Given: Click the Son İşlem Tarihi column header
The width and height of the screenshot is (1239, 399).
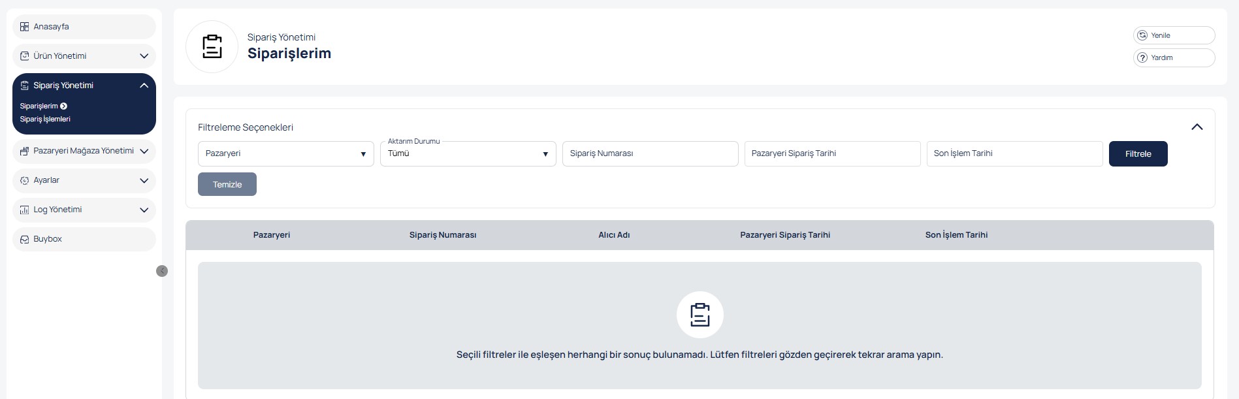Looking at the screenshot, I should 956,235.
